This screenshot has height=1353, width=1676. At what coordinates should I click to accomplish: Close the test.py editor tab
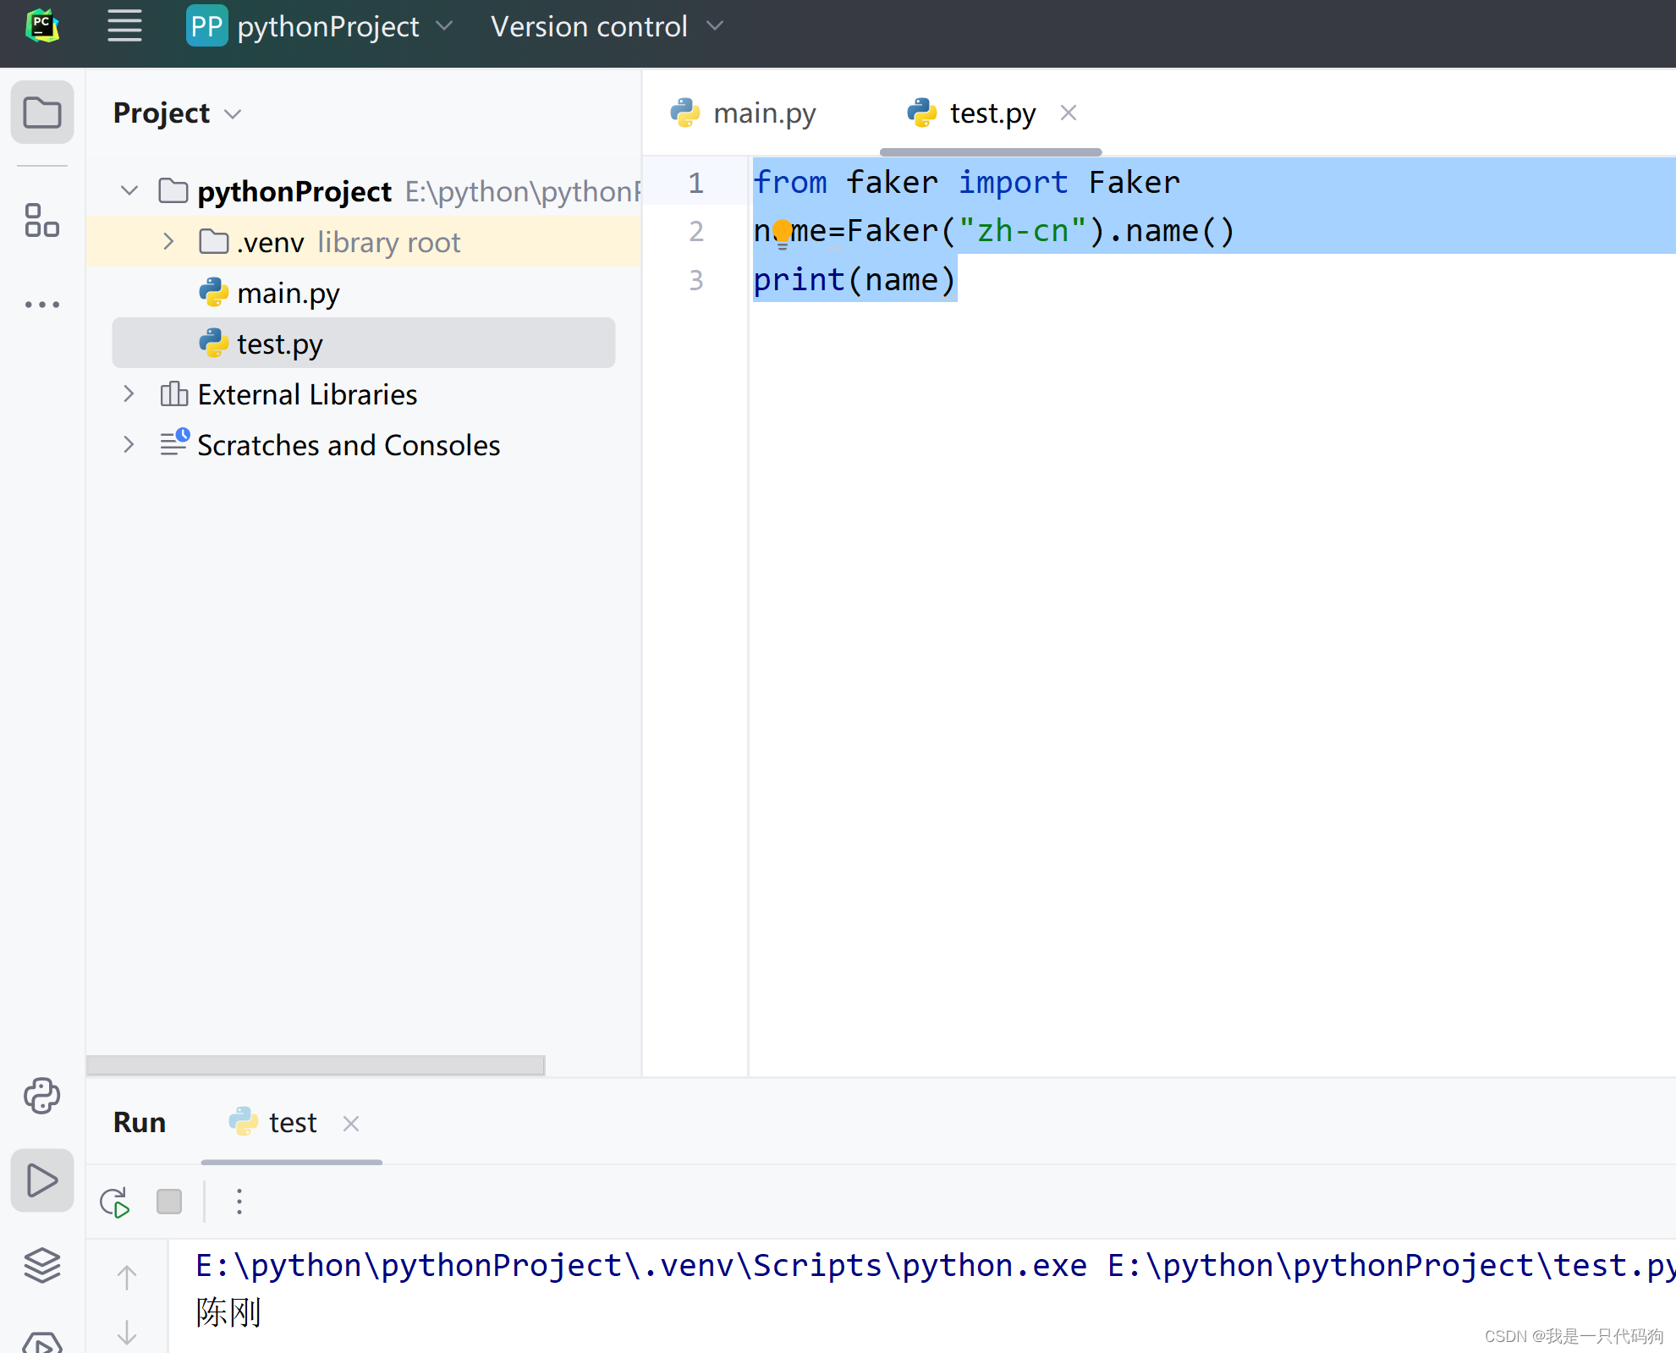pyautogui.click(x=1069, y=113)
